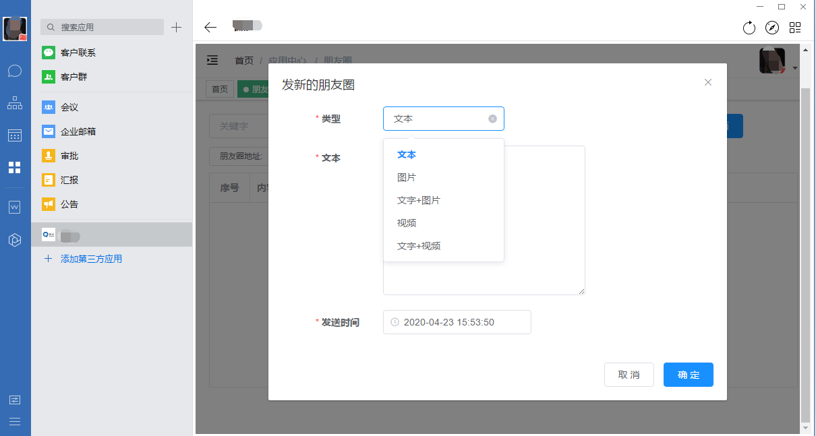
Task: Click the back arrow icon
Action: click(x=210, y=27)
